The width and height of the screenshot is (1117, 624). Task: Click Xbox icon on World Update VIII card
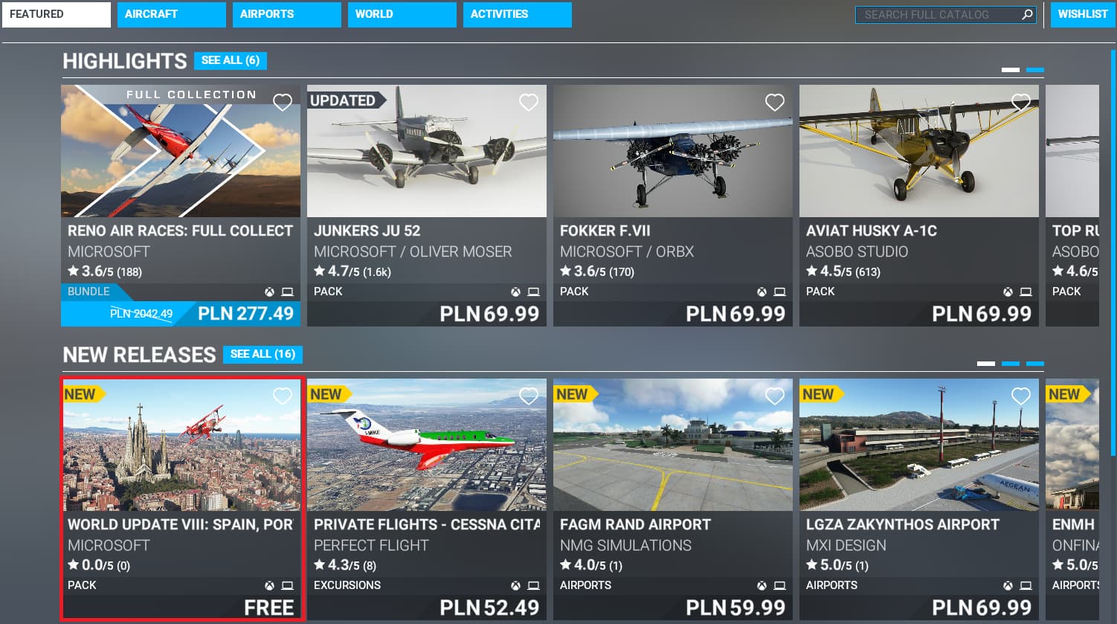click(x=269, y=586)
